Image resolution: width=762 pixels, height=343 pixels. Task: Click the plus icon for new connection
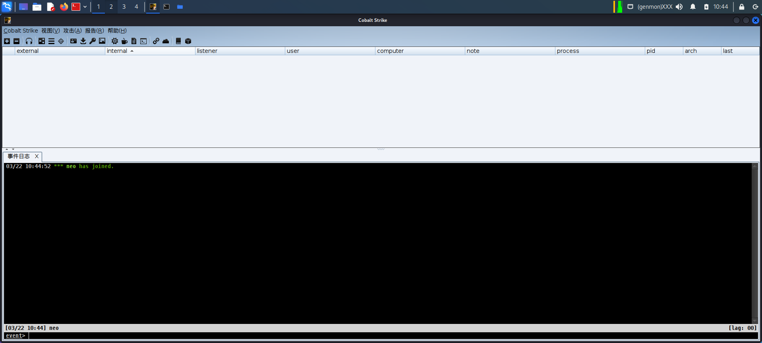click(x=7, y=41)
